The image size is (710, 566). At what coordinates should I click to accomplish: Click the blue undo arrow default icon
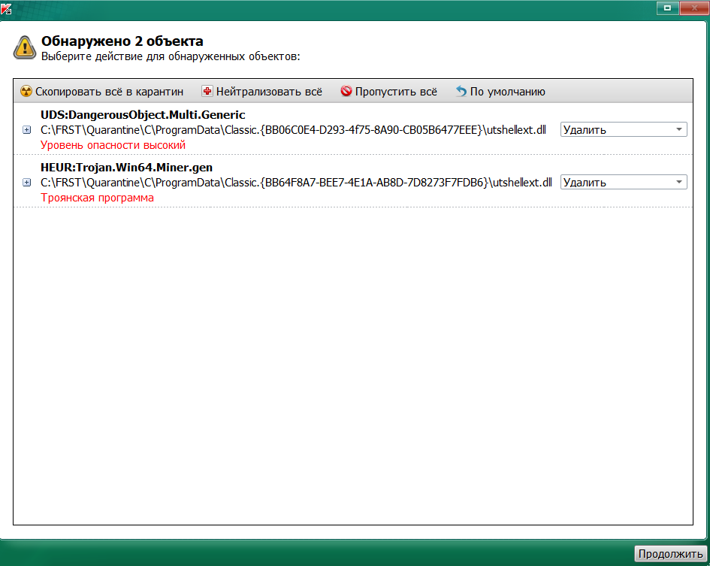pyautogui.click(x=461, y=91)
